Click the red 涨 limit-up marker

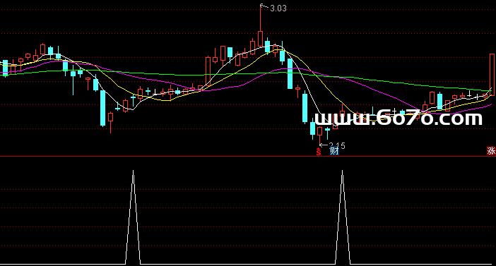[x=491, y=151]
